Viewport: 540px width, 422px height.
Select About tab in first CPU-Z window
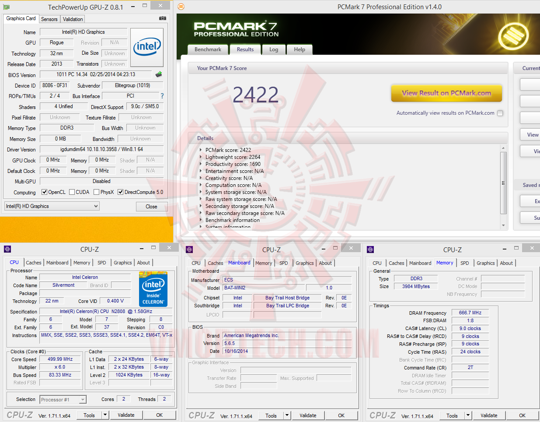point(143,263)
